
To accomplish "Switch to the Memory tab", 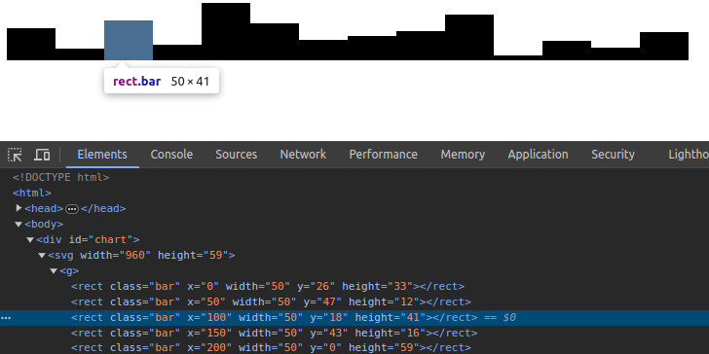I will tap(463, 155).
